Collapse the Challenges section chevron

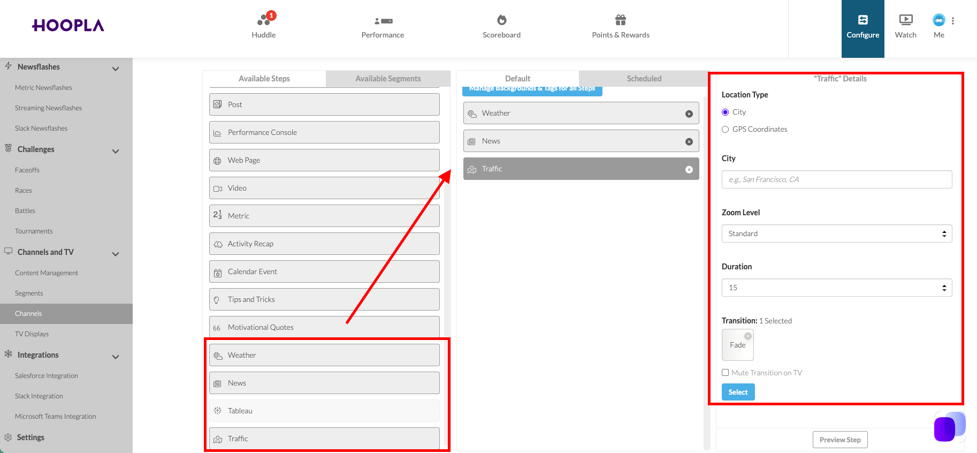116,151
